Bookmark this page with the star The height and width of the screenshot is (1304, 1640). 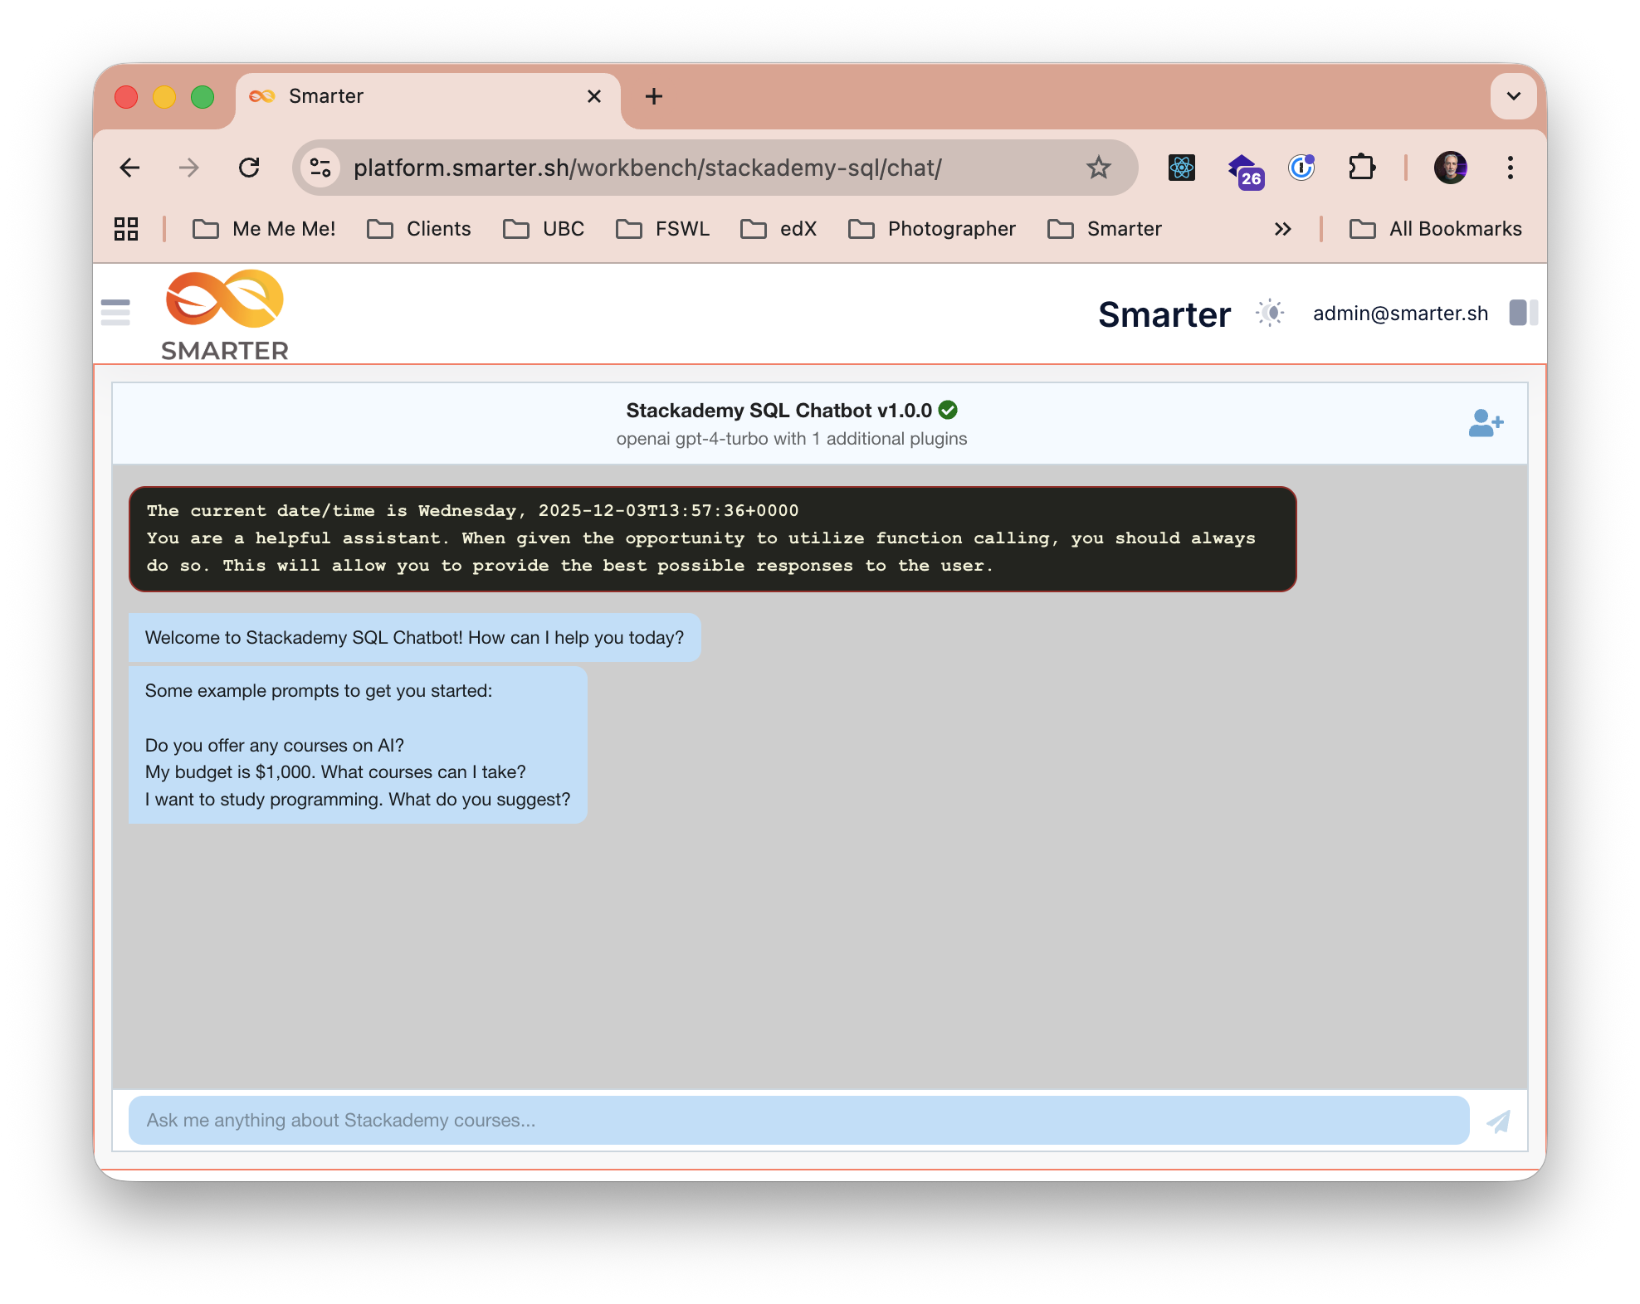1098,168
